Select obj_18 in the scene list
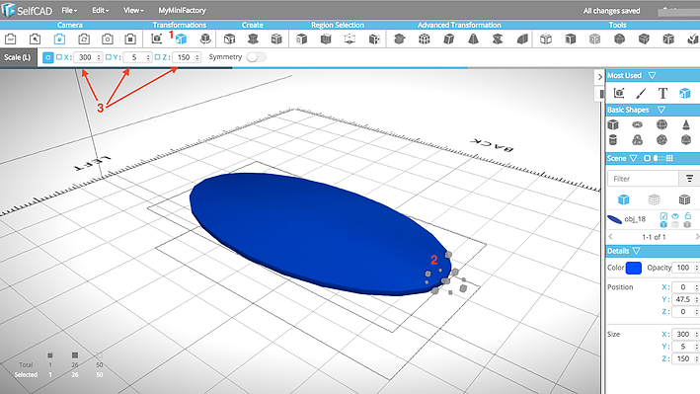This screenshot has width=700, height=394. (635, 219)
